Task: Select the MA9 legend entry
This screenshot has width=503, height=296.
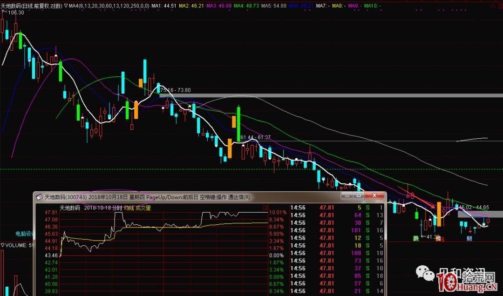Action: (355, 6)
